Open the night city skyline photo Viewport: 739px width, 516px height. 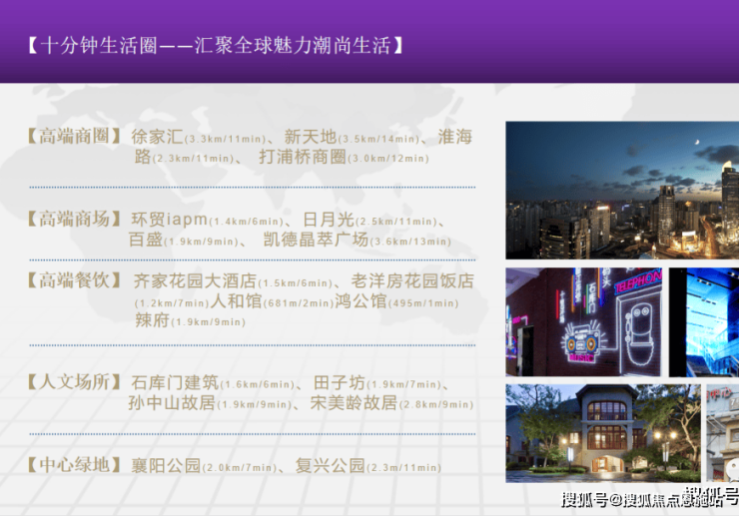click(621, 190)
